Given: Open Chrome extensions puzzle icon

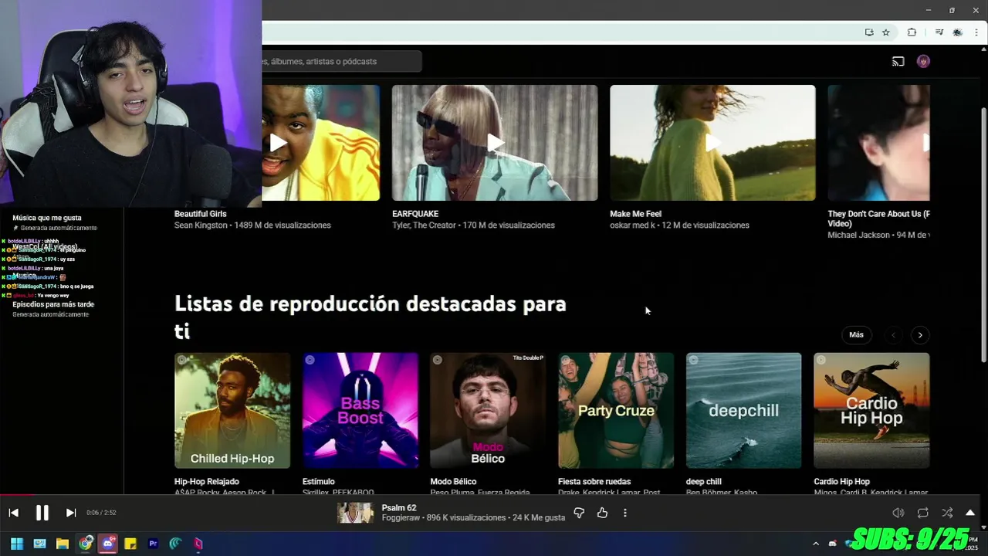Looking at the screenshot, I should [x=912, y=32].
